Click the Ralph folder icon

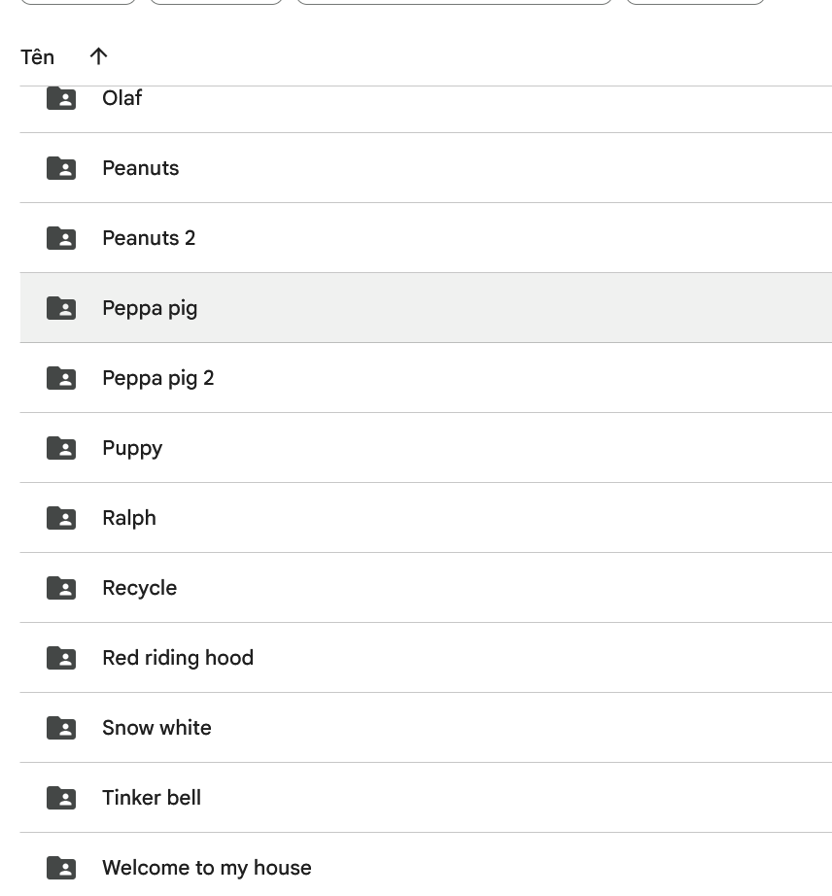coord(61,518)
